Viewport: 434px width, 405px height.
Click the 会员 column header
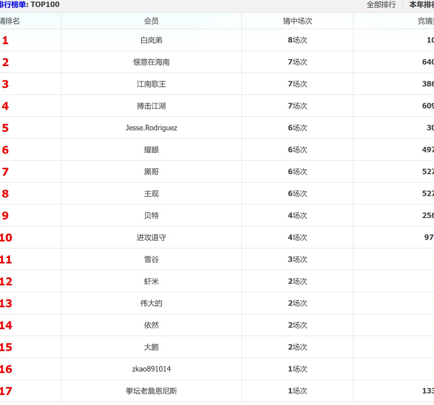[x=151, y=21]
